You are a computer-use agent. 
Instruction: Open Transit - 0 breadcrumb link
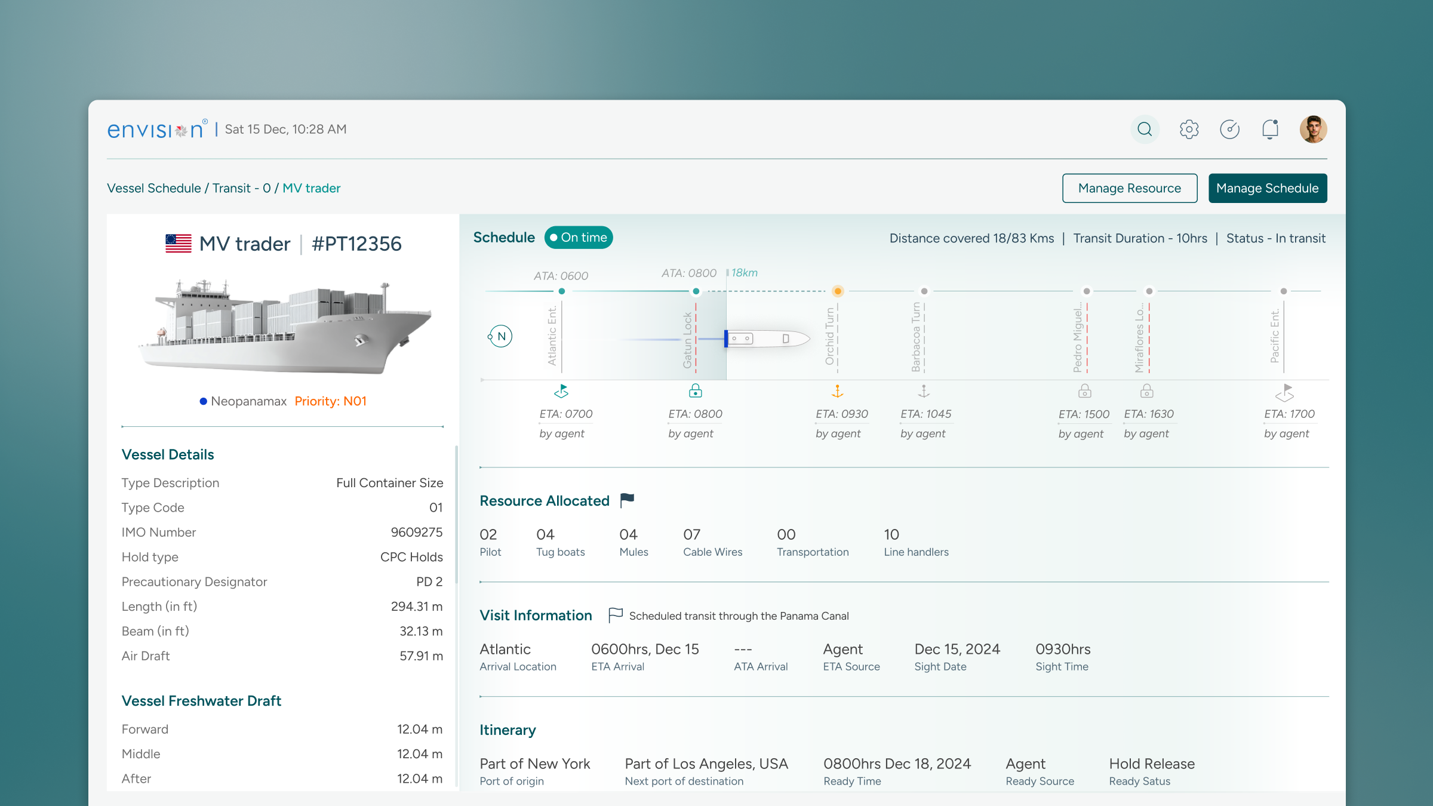pos(241,188)
